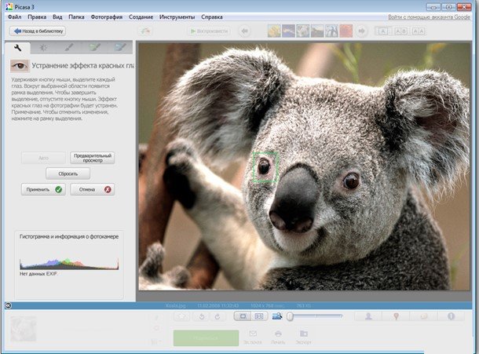The width and height of the screenshot is (479, 354).
Task: Show photo at actual size 1:1
Action: pos(259,316)
